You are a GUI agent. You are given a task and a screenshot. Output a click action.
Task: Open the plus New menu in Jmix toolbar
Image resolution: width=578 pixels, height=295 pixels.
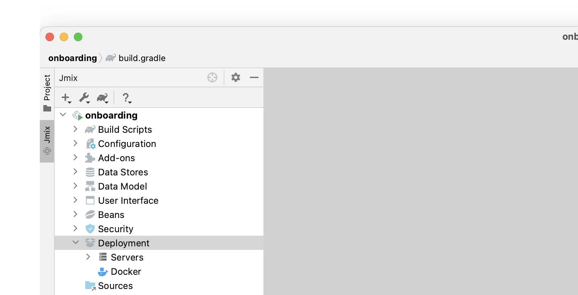66,98
